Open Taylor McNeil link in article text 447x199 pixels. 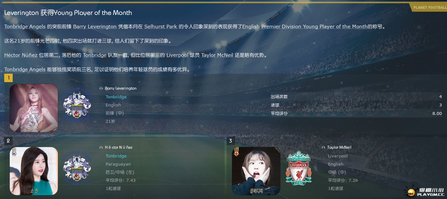click(217, 55)
